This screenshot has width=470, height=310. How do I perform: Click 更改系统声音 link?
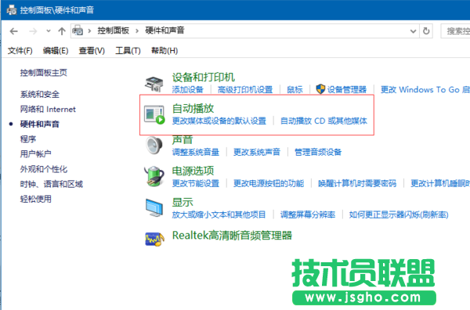[x=257, y=152]
